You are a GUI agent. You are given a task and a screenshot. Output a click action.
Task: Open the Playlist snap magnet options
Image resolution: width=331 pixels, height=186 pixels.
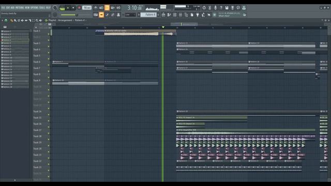pos(6,21)
